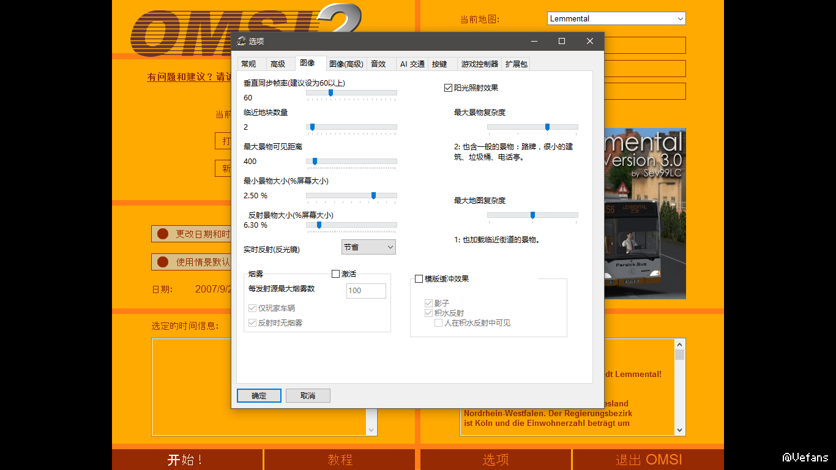
Task: Go to the 图像(高级) tab
Action: coord(346,64)
